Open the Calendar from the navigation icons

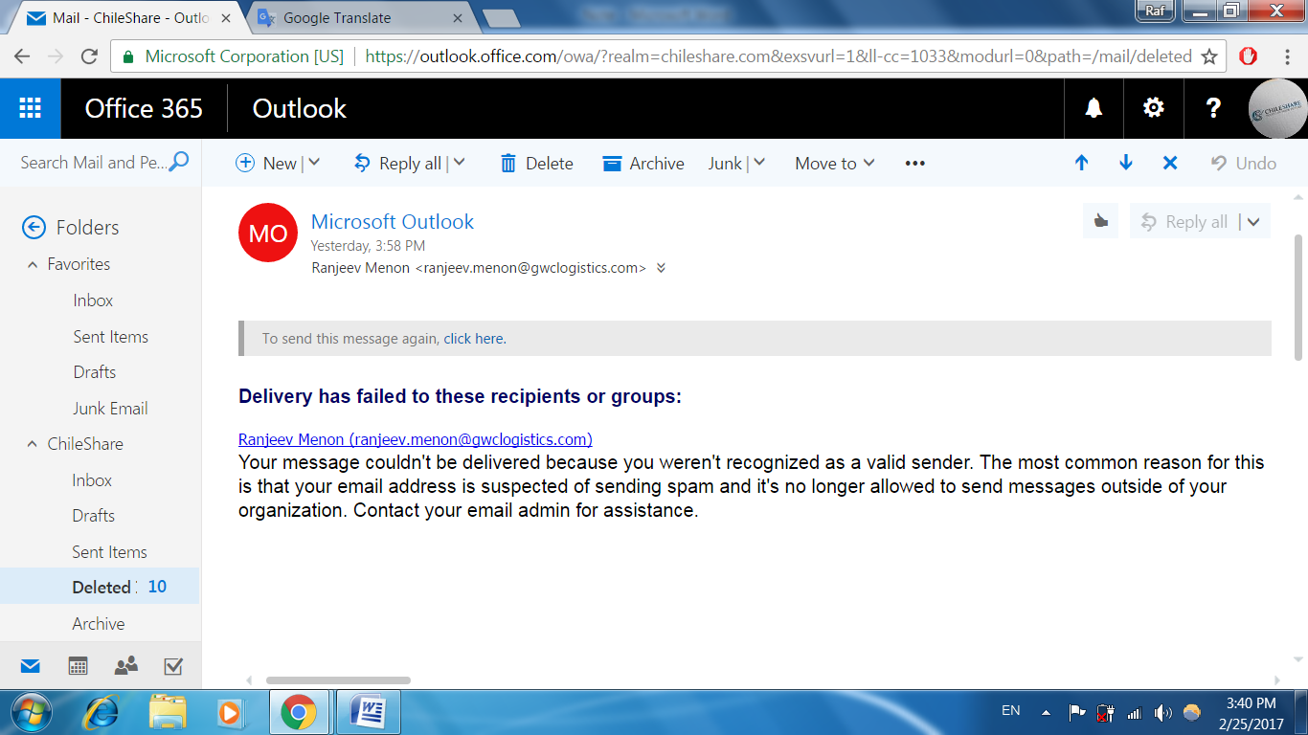point(77,665)
